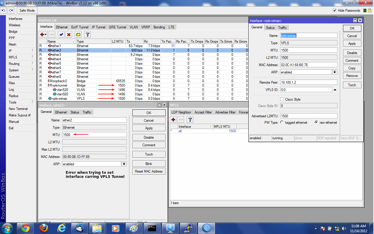This screenshot has width=374, height=234.
Task: Expand the IP submenu in sidebar
Action: point(33,51)
